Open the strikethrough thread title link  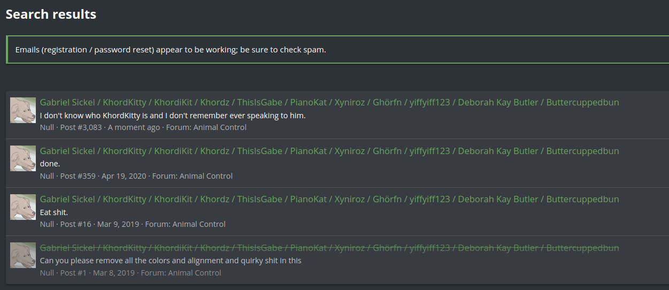pos(329,248)
